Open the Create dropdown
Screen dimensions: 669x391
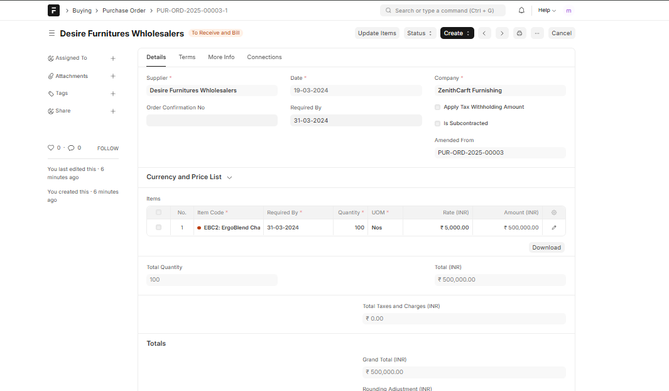click(x=457, y=33)
